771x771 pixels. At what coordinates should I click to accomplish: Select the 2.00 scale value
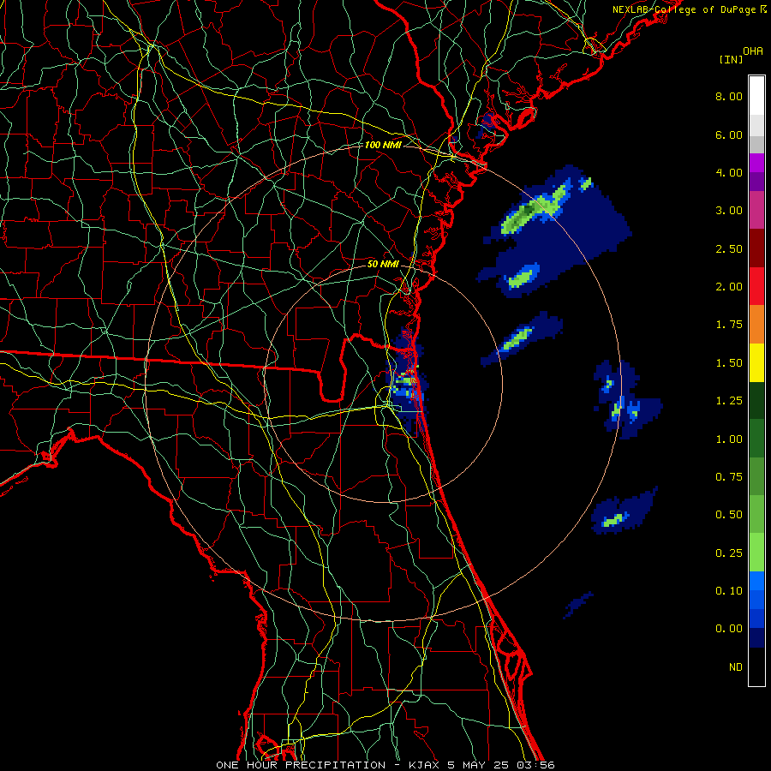pos(729,287)
